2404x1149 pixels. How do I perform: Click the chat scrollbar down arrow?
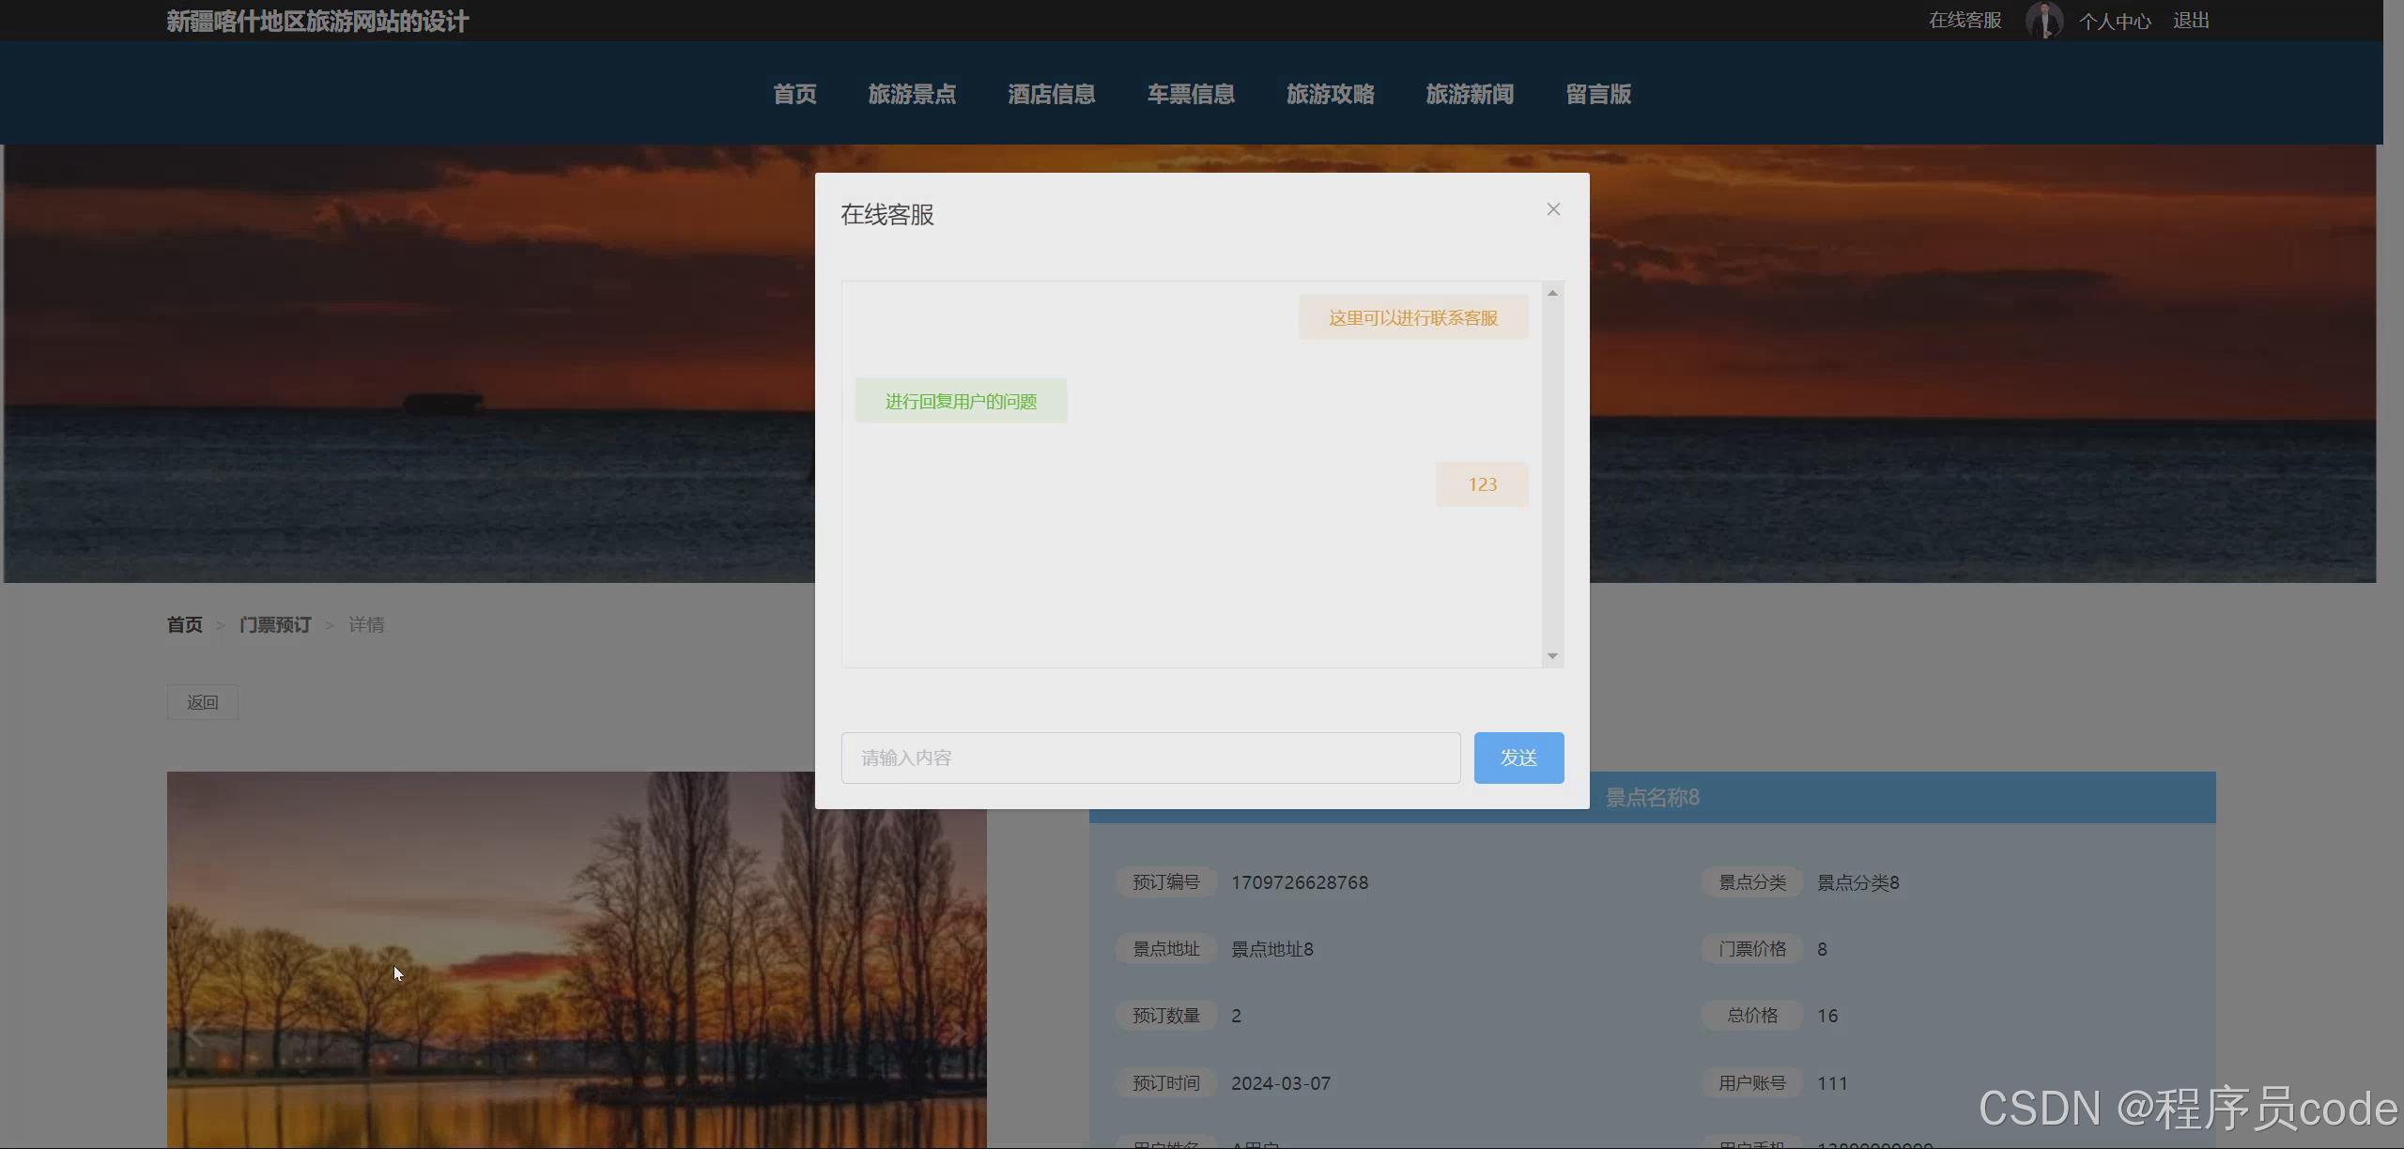point(1552,655)
